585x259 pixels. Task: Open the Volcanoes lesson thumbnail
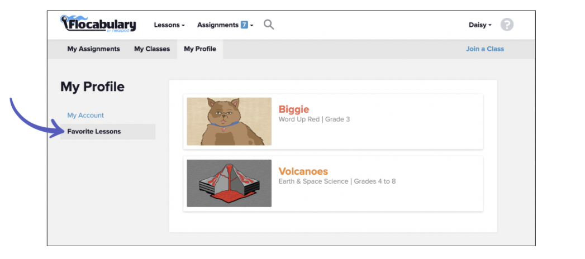[229, 183]
